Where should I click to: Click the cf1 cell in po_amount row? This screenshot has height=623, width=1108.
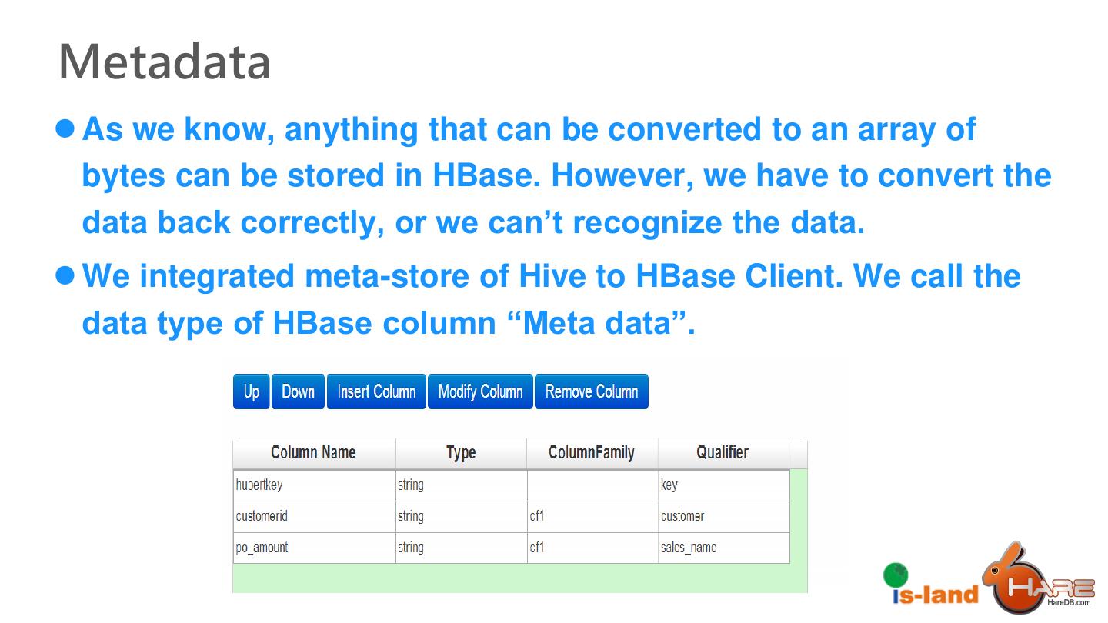click(592, 548)
